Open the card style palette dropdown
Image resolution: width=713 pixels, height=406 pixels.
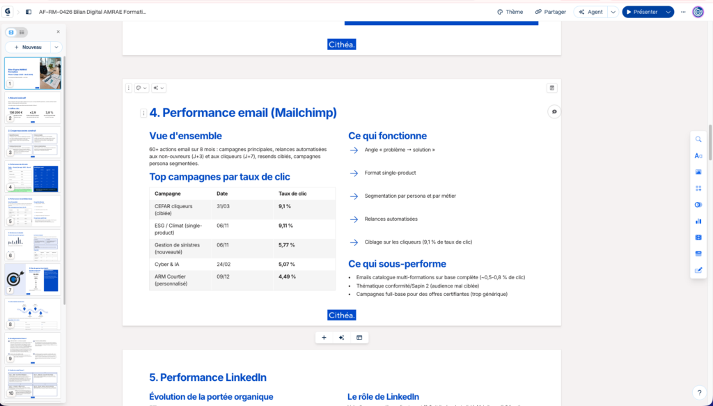tap(141, 88)
